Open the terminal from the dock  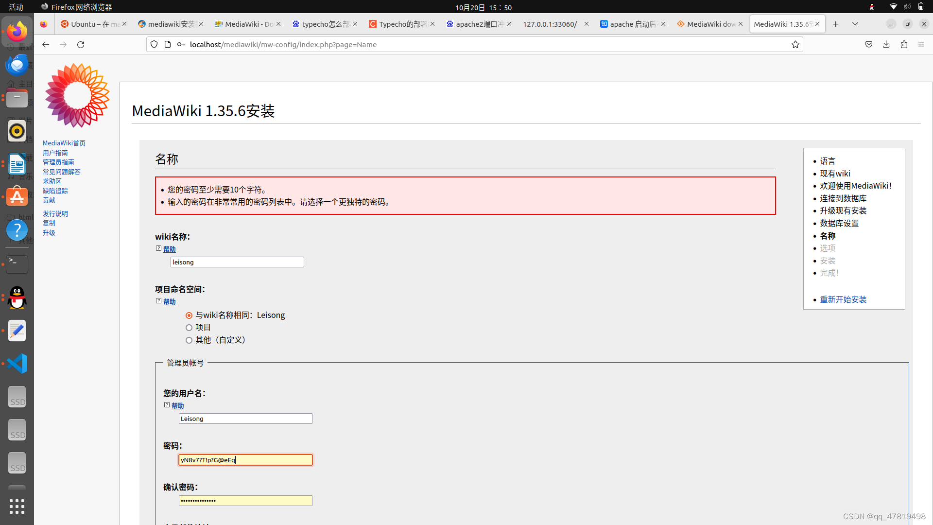[17, 264]
